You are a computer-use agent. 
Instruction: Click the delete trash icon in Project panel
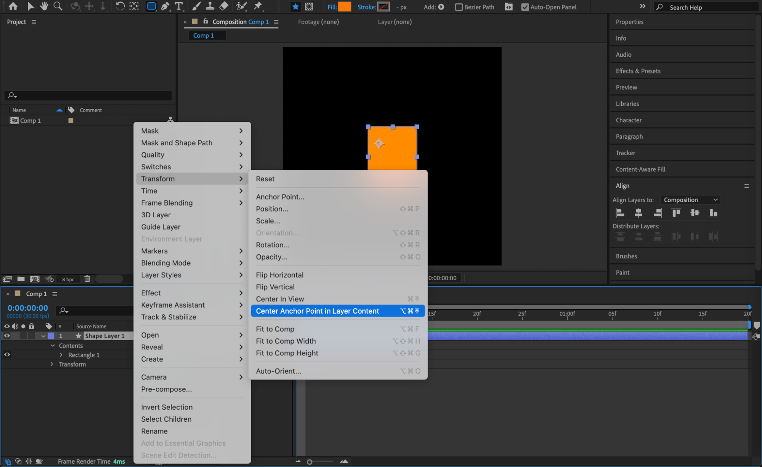click(87, 279)
